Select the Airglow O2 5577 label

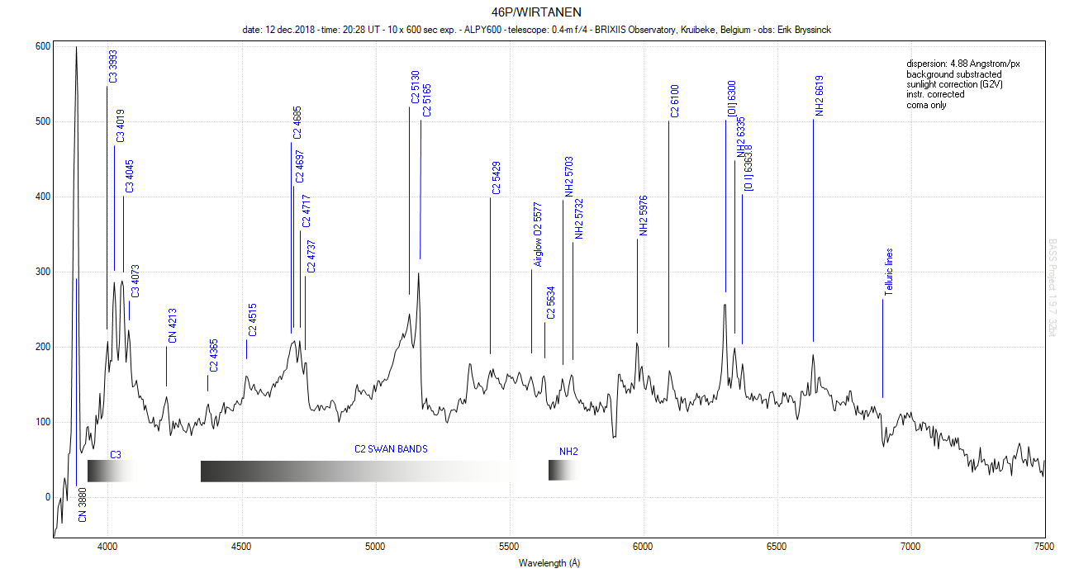[538, 234]
